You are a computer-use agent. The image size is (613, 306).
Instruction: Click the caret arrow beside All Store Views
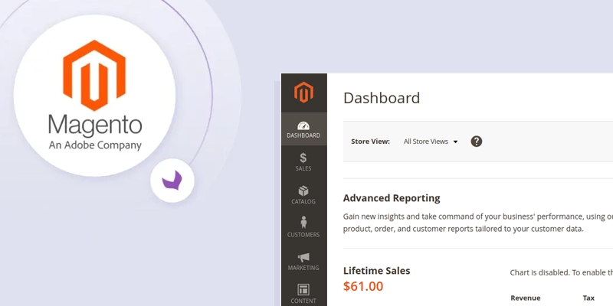point(455,142)
